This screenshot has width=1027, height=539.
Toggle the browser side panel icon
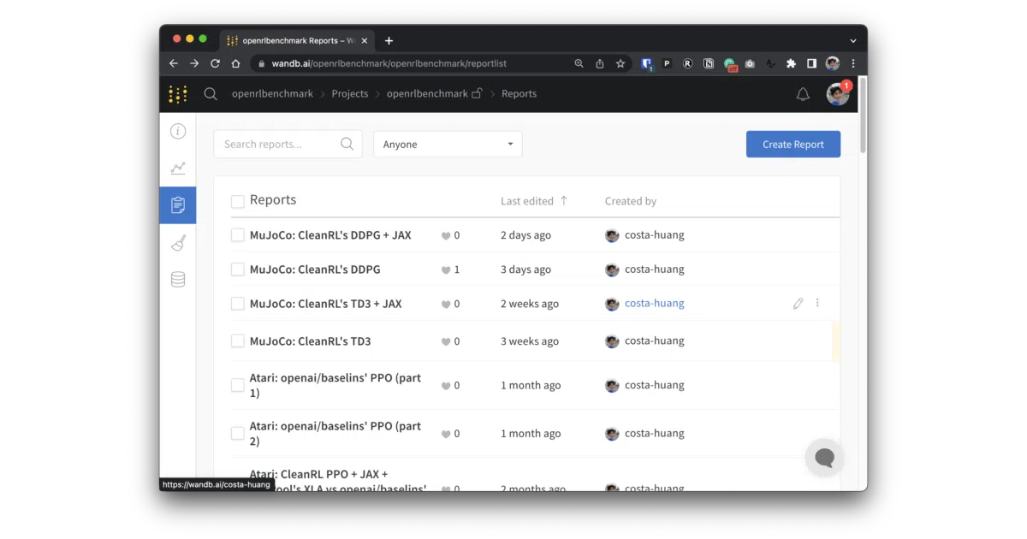(811, 63)
